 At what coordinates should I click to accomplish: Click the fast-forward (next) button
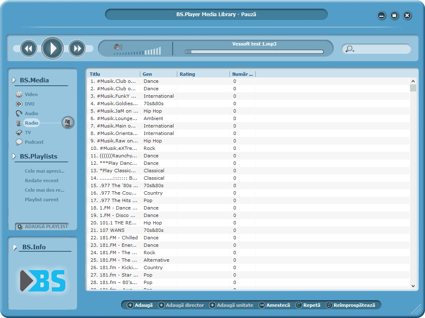point(77,49)
